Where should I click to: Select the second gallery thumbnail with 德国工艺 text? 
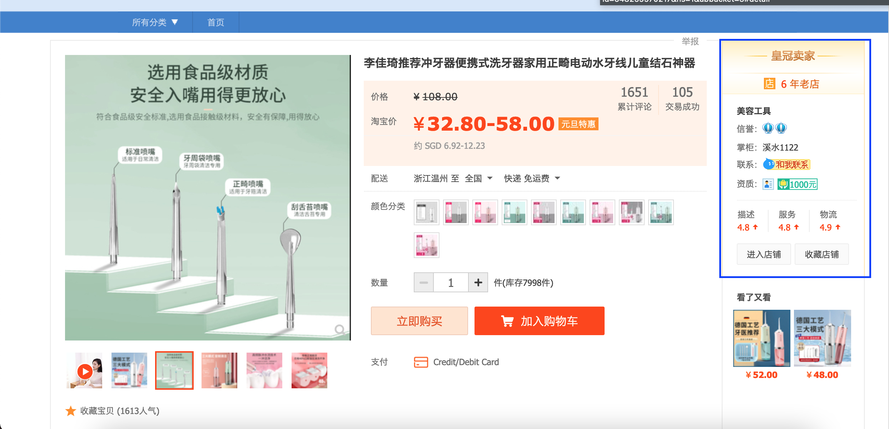tap(129, 370)
